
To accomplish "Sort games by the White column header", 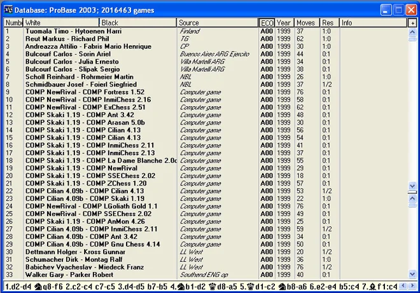I will [60, 23].
